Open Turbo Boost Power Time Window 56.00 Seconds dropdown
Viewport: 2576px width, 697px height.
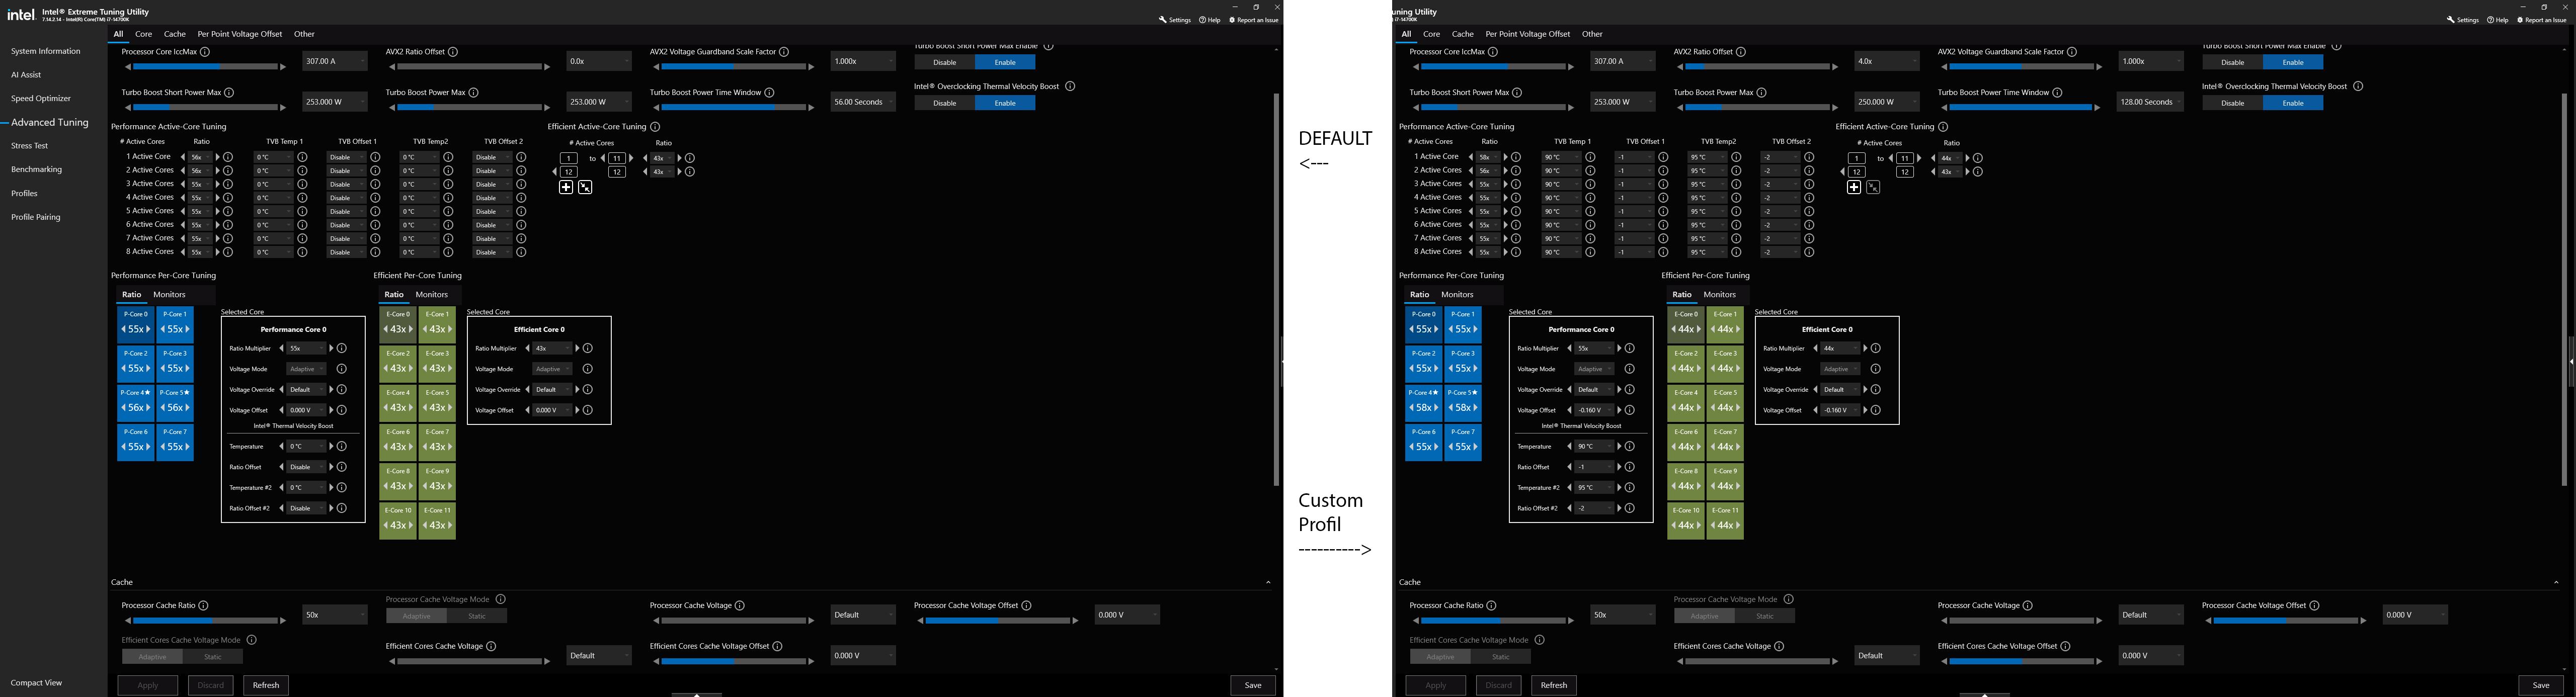pyautogui.click(x=863, y=102)
